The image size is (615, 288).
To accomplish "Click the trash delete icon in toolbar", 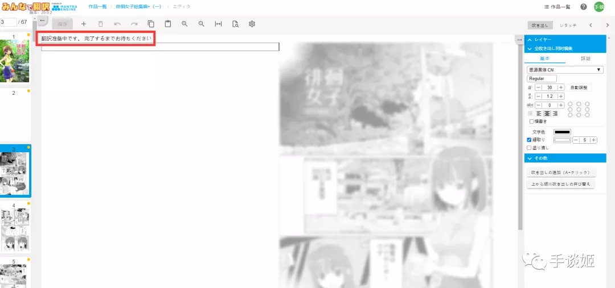I will coord(100,24).
